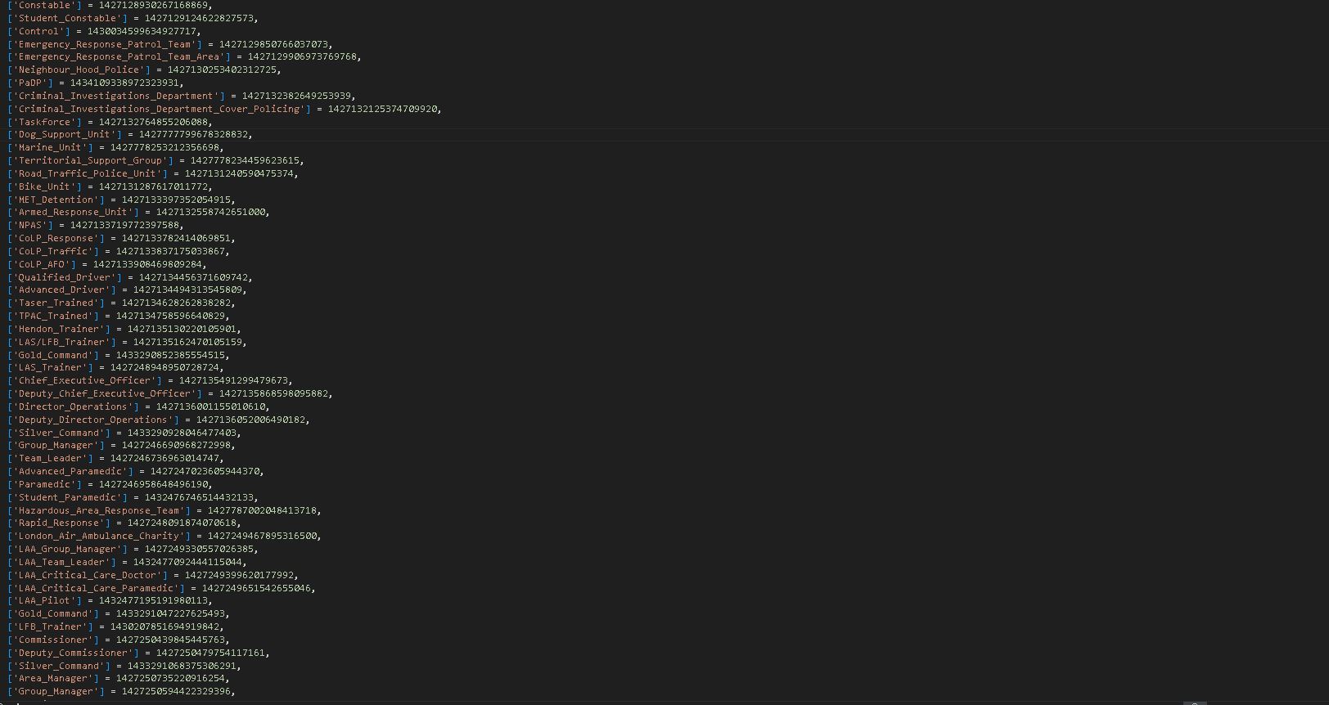Click the 'LFB_Trainer' ID number value
The width and height of the screenshot is (1329, 705).
coord(166,627)
